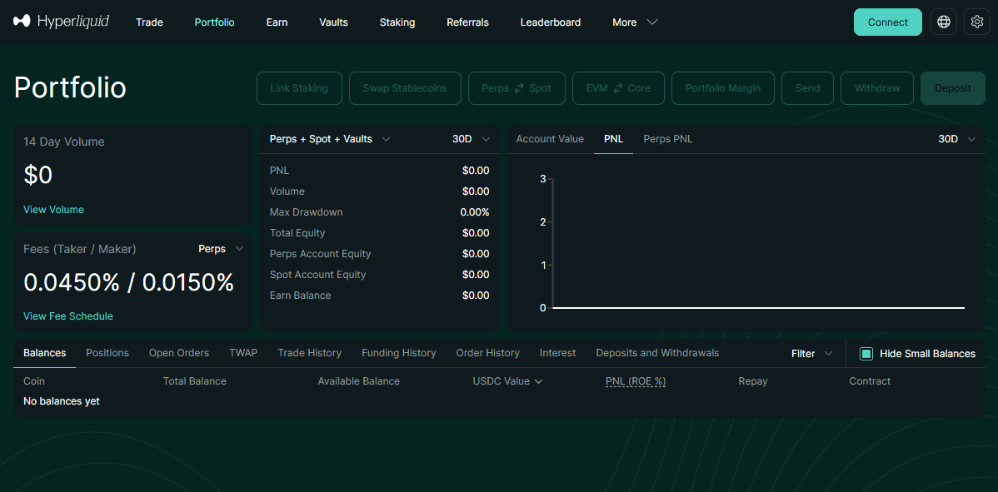The image size is (998, 492).
Task: Open the Perps fees dropdown
Action: [221, 249]
